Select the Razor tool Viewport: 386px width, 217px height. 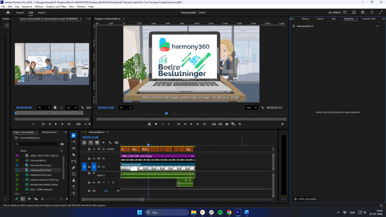74,155
